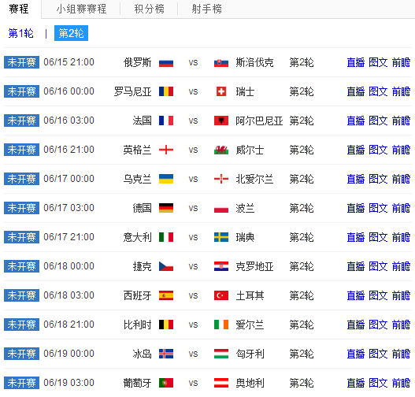Open 直播 for Russia vs Slovakia
Screen dimensions: 415x397
[356, 62]
